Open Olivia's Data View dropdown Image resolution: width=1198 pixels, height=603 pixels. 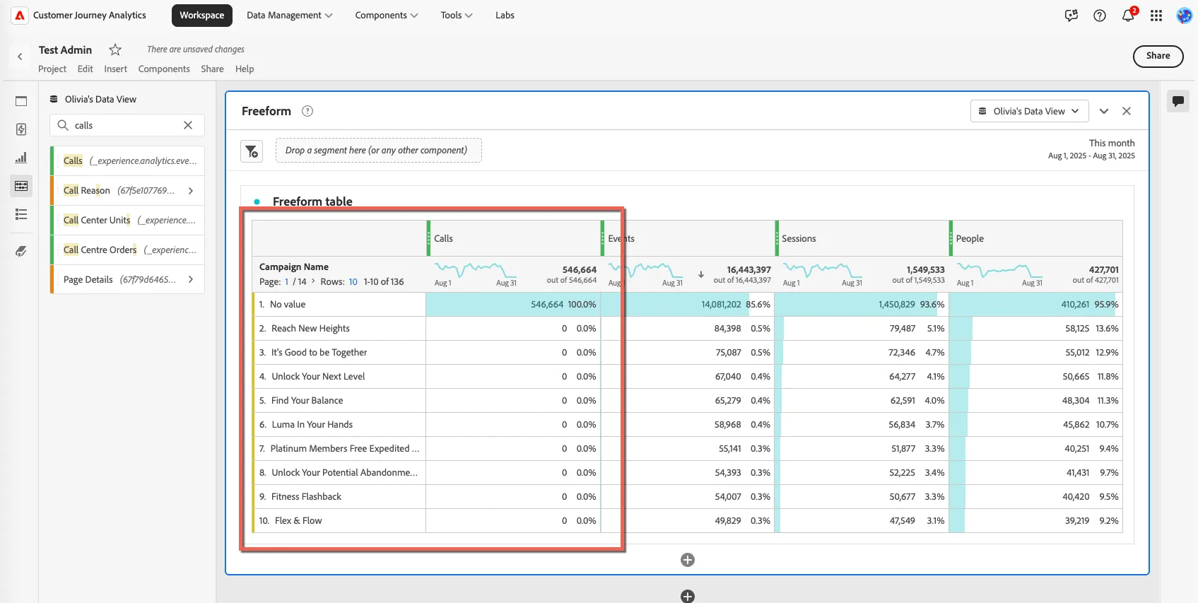pos(1029,111)
